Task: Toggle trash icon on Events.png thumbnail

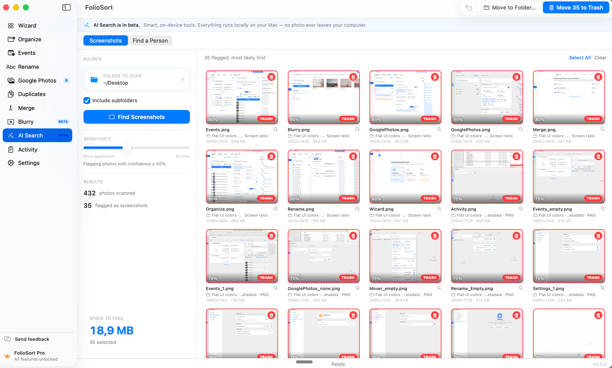Action: click(x=271, y=77)
